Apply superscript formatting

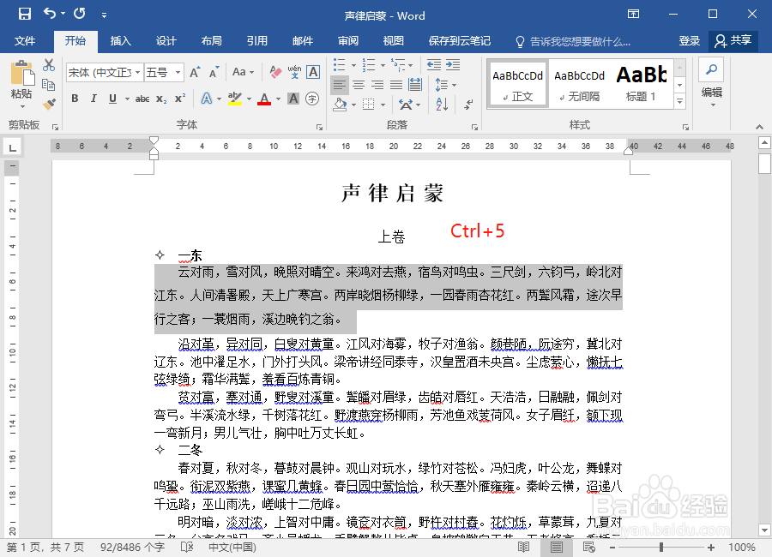pyautogui.click(x=180, y=99)
